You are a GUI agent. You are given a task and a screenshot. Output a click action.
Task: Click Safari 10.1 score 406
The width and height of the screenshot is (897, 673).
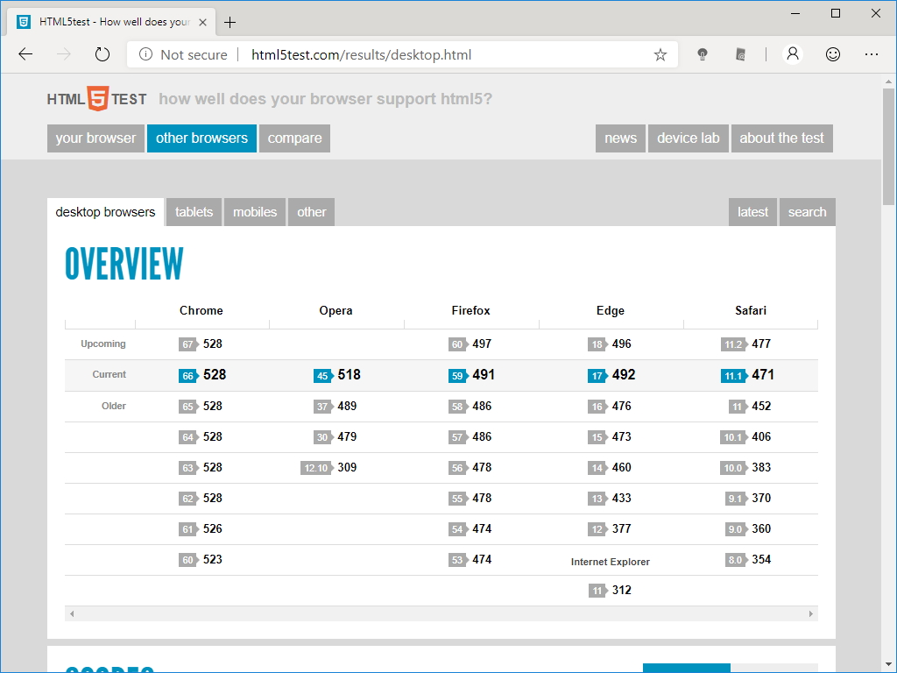[745, 437]
